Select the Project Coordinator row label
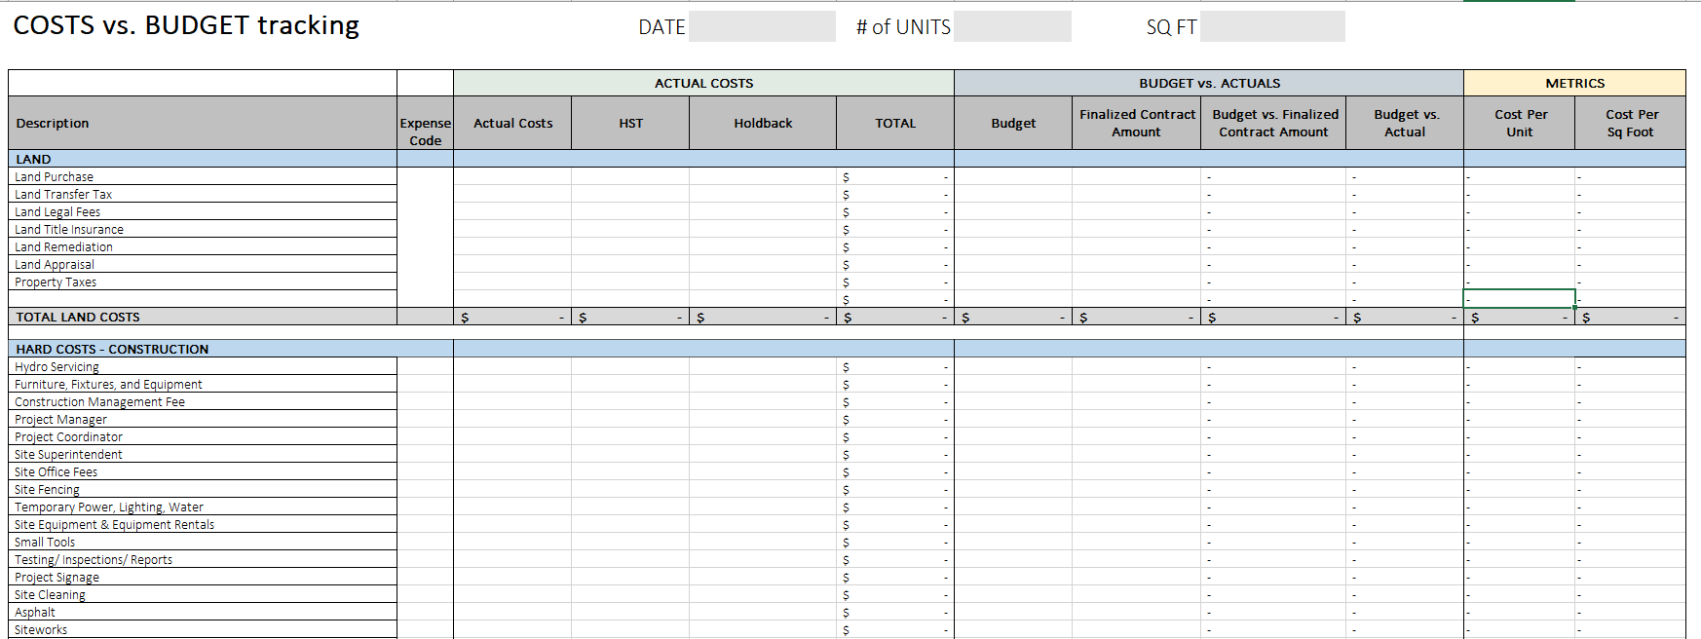The image size is (1701, 639). 68,436
